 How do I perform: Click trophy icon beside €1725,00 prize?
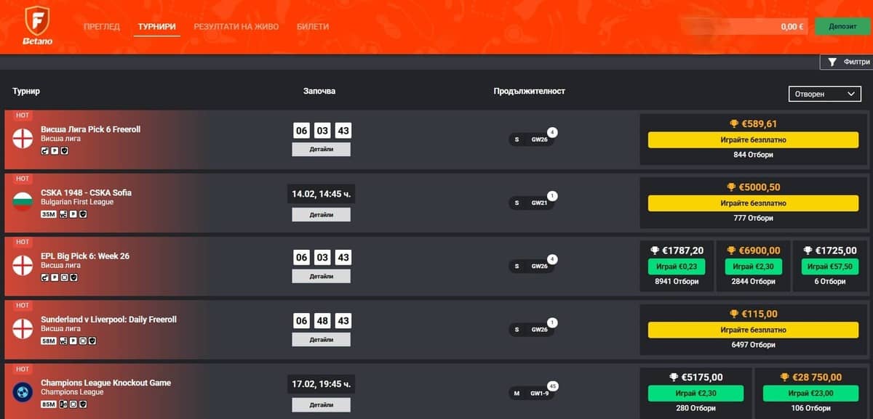click(x=808, y=251)
